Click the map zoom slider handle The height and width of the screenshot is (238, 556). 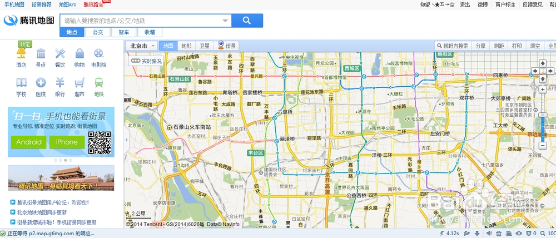pyautogui.click(x=543, y=115)
